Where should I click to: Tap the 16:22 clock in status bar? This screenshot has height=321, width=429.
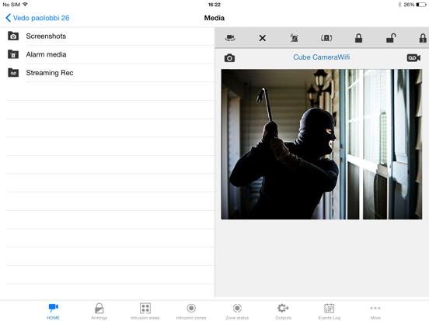(x=214, y=5)
